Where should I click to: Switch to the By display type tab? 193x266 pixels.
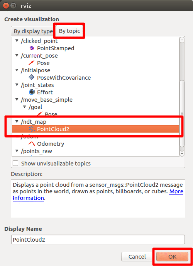33,31
